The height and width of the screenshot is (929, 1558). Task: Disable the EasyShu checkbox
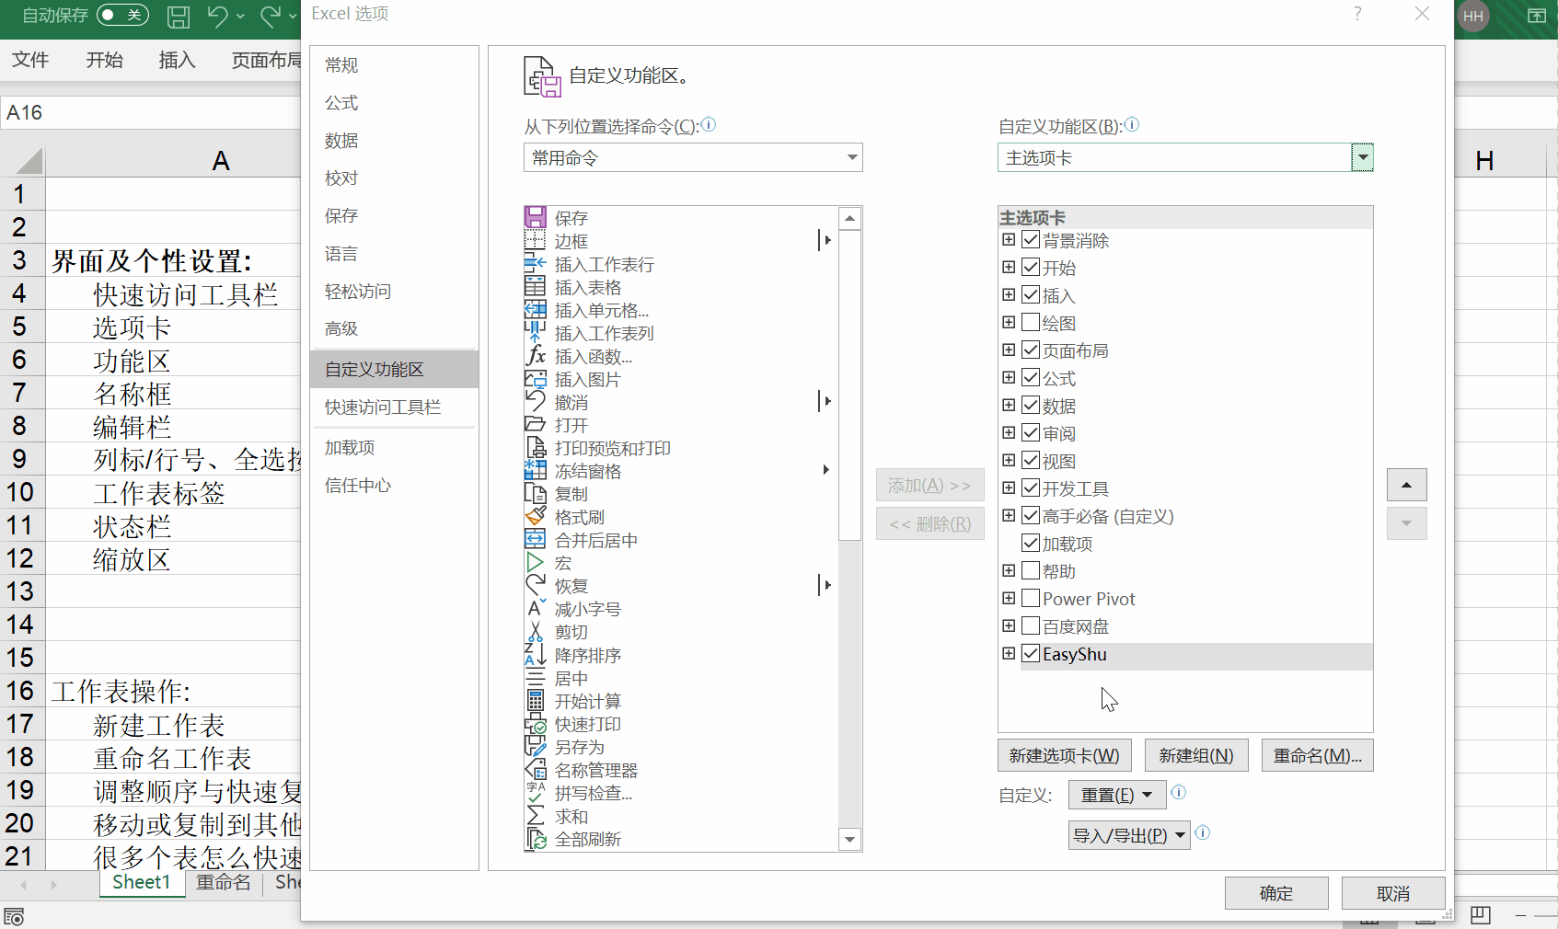(1031, 653)
